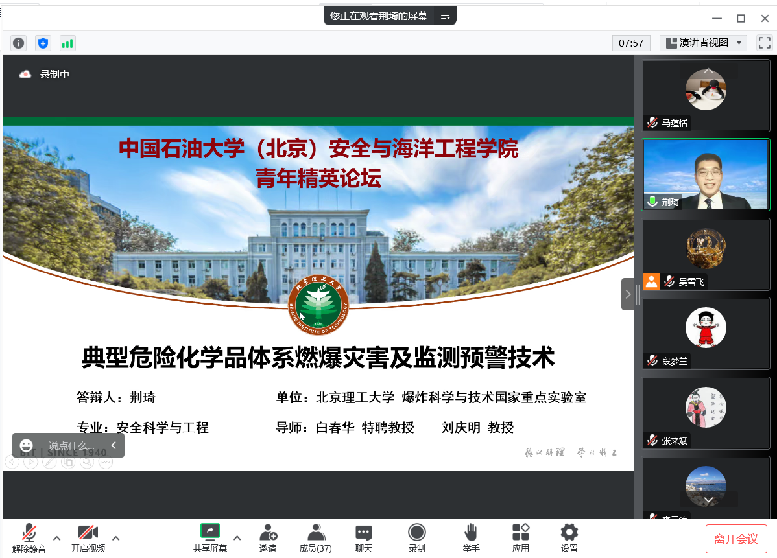Open the 邀请 invite icon
The image size is (777, 558).
pyautogui.click(x=268, y=539)
